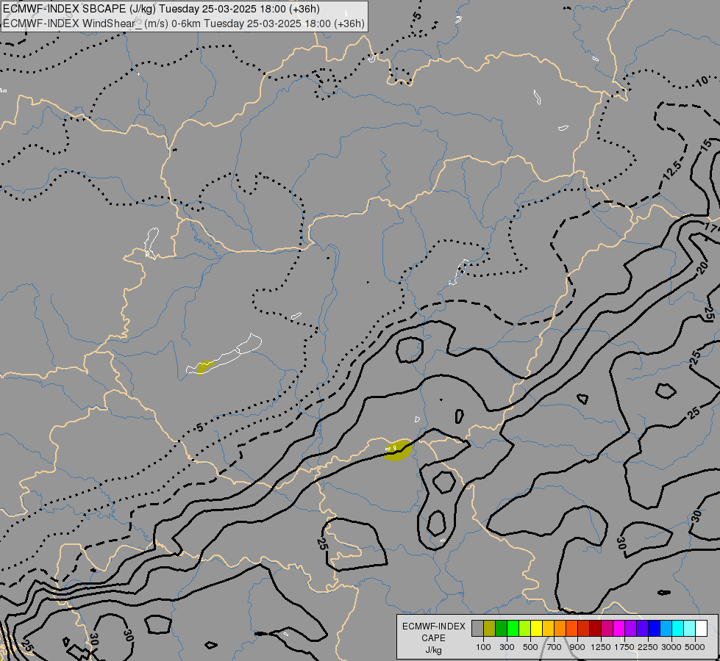This screenshot has width=720, height=661.
Task: Select the cyan swatch right of 3000
Action: coord(677,629)
